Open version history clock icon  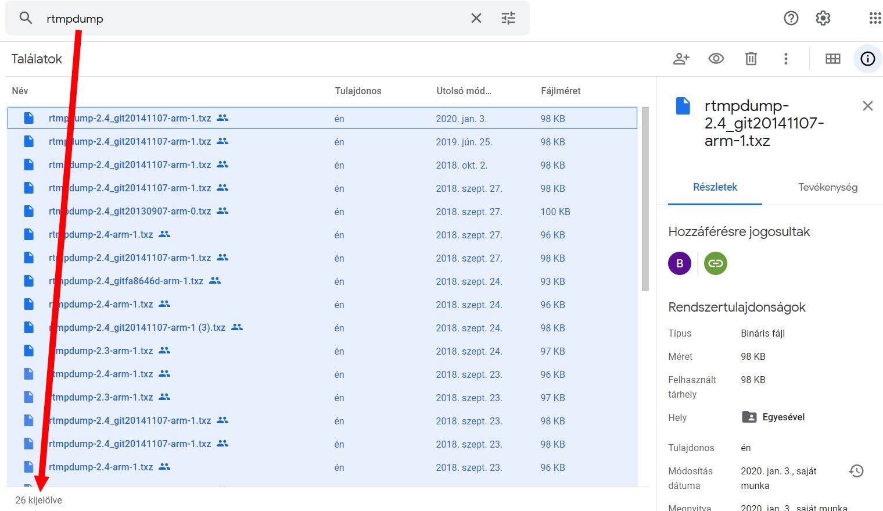pyautogui.click(x=856, y=471)
